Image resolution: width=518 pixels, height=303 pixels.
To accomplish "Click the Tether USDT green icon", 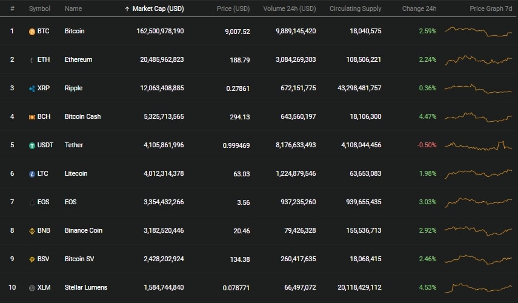I will pos(32,145).
